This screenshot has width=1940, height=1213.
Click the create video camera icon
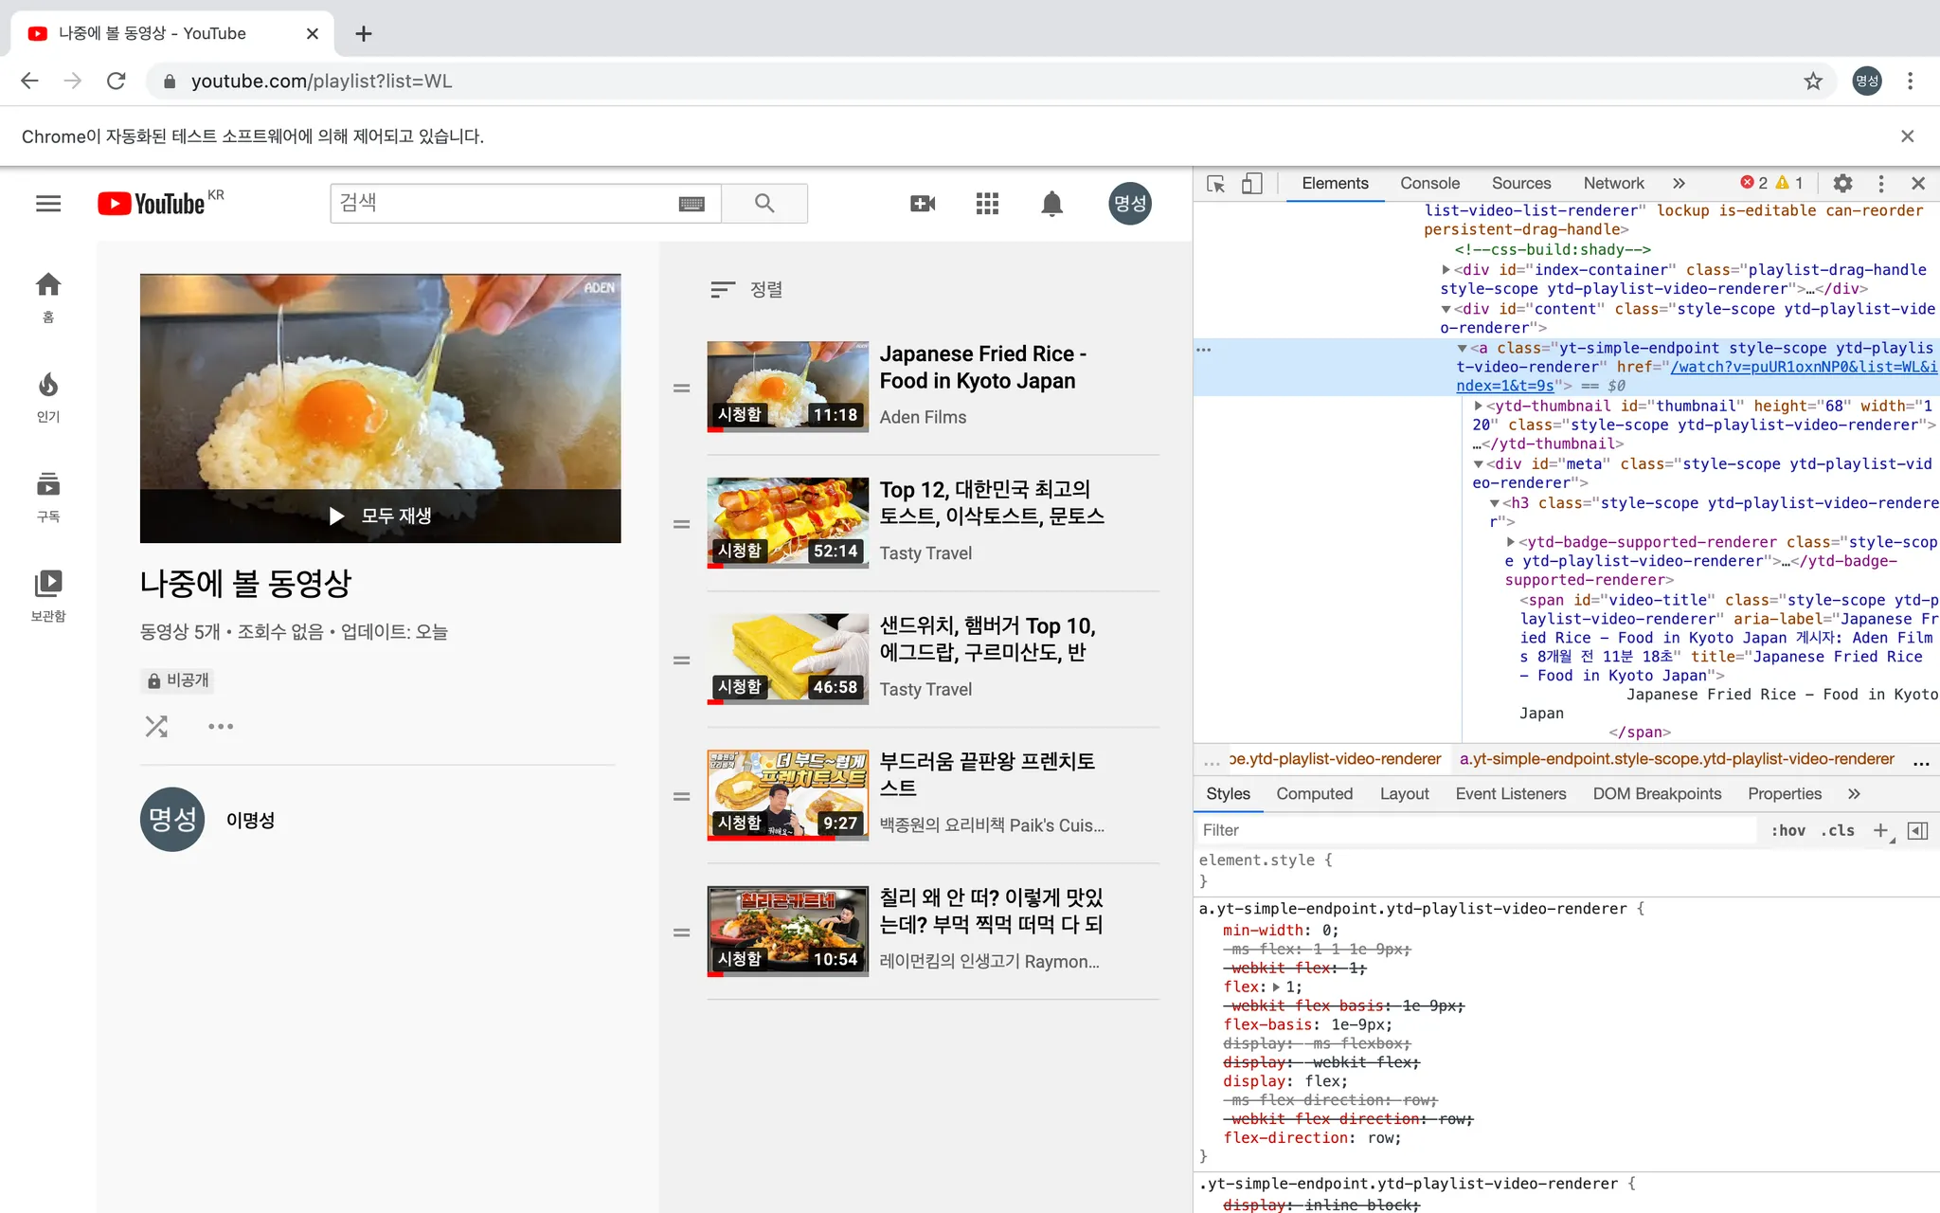(x=923, y=204)
